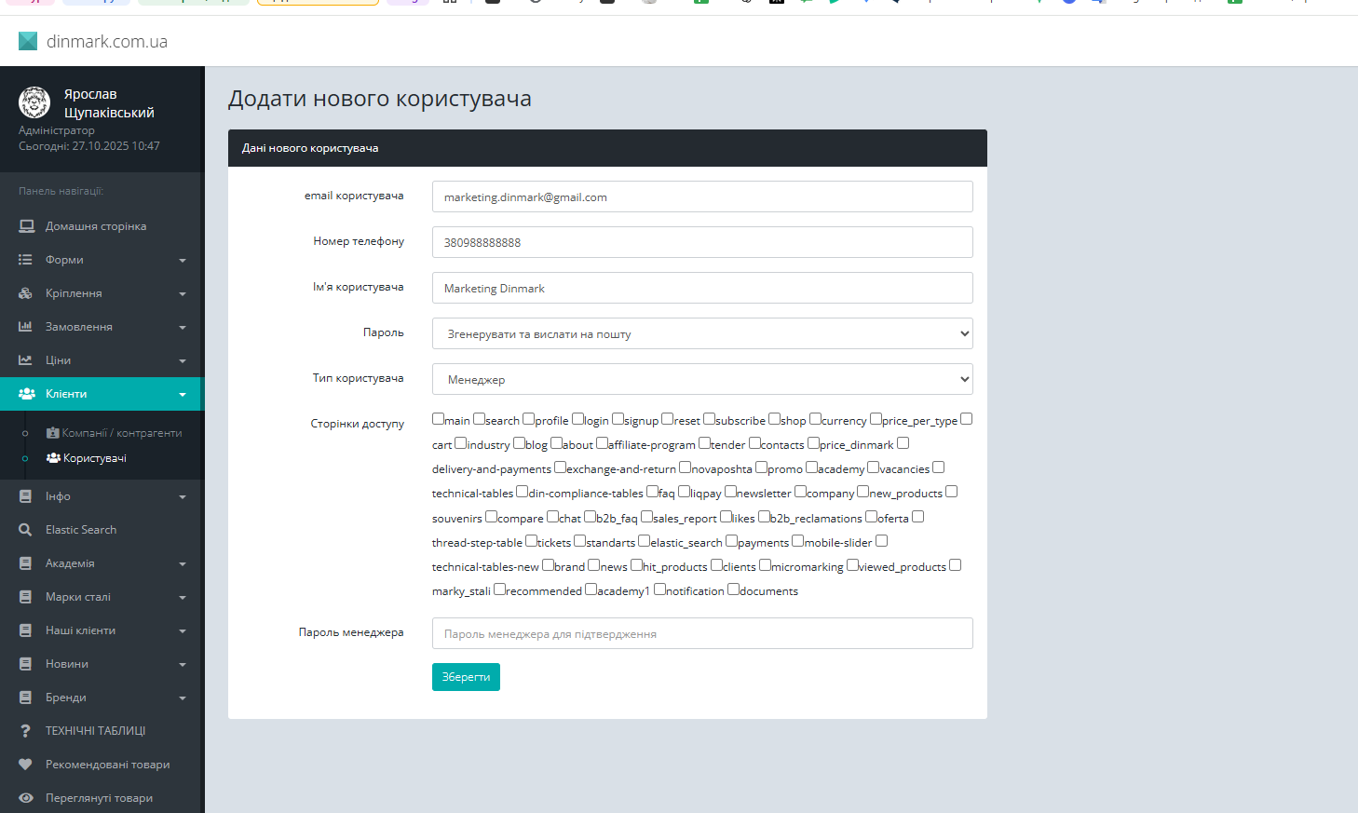1358x813 pixels.
Task: Check the subscribe checkbox
Action: 710,419
